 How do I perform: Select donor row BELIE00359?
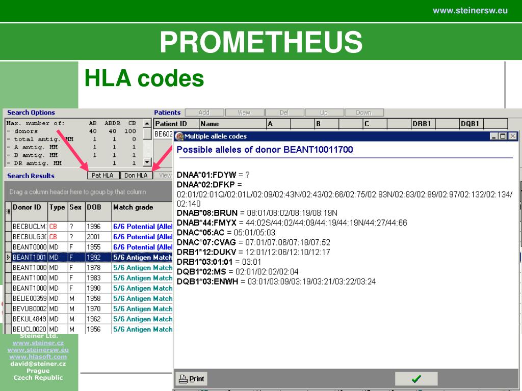pos(89,298)
